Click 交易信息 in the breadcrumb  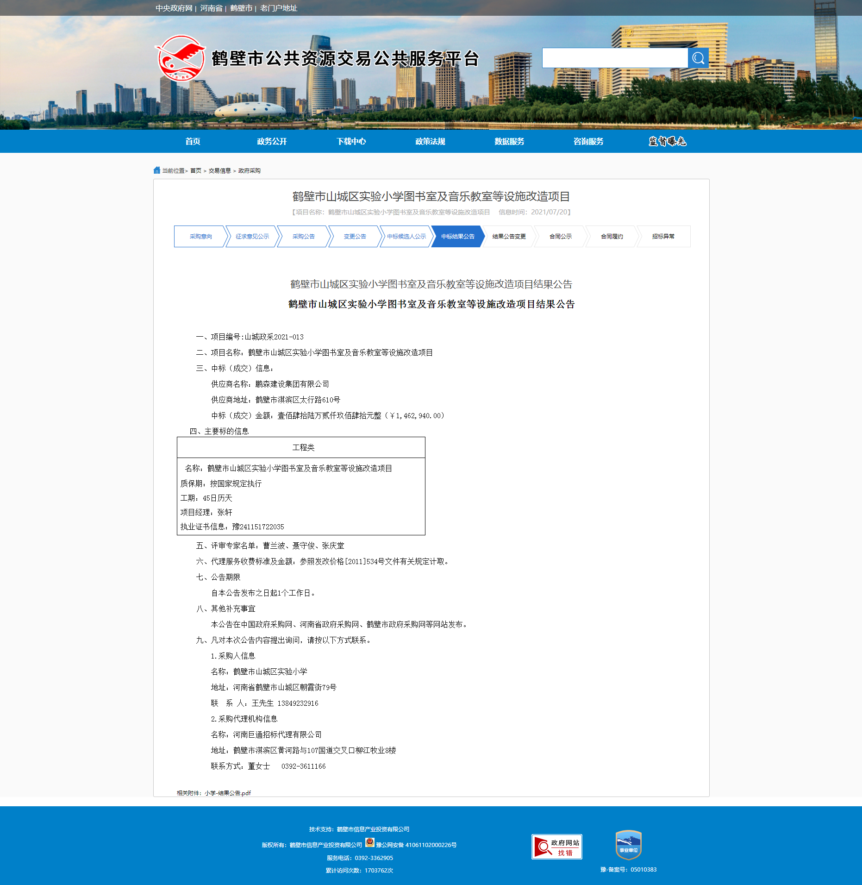coord(219,171)
